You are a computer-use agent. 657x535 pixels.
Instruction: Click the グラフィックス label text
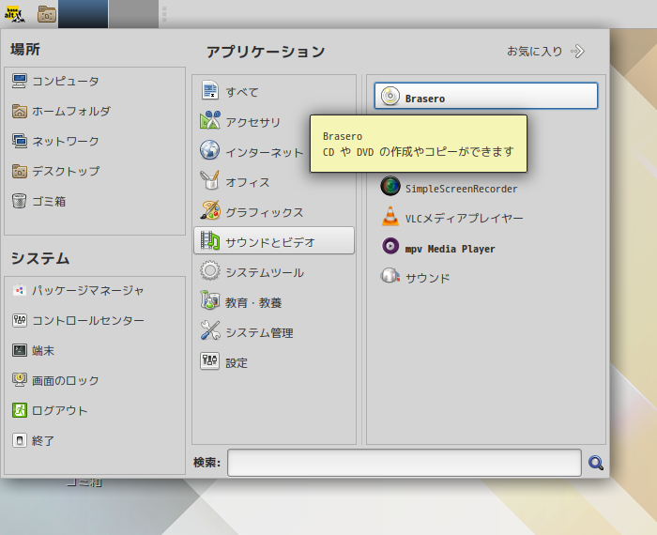[265, 212]
